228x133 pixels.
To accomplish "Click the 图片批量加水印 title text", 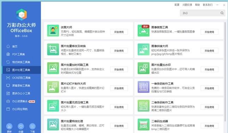I will click(161, 65).
